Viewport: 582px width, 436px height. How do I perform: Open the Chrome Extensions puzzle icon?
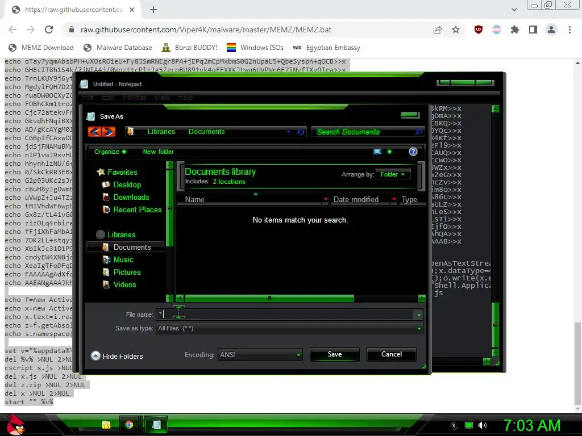point(515,30)
